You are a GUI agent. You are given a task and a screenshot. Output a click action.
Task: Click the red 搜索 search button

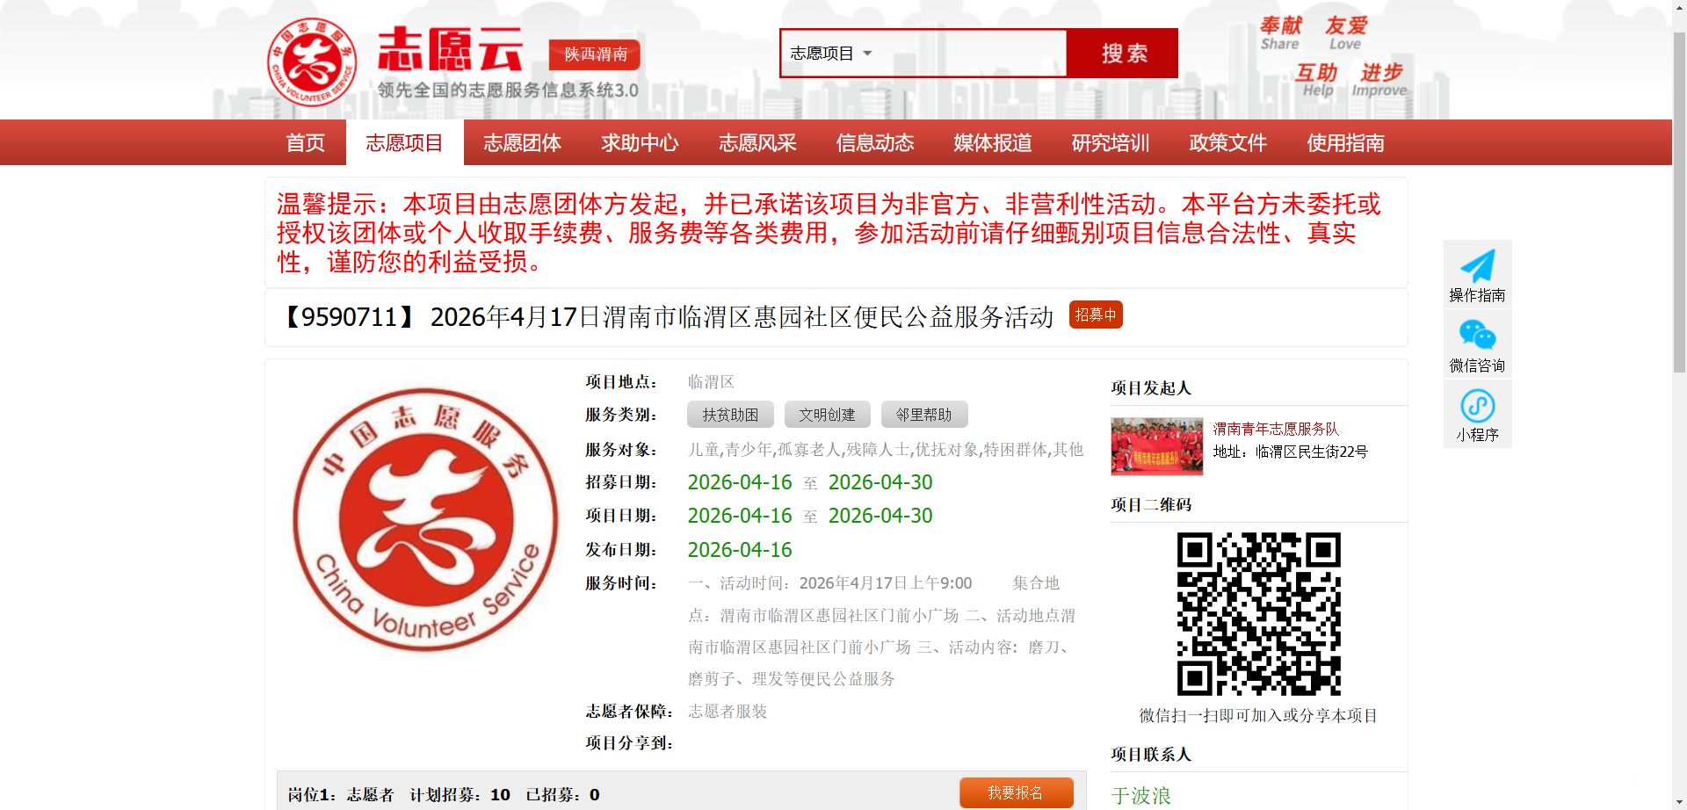click(1123, 54)
